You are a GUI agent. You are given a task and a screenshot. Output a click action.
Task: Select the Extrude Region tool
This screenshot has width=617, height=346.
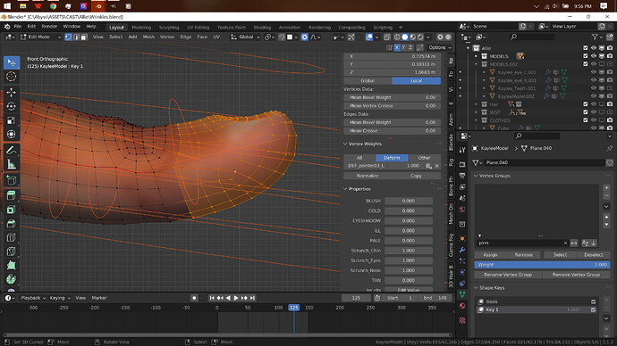[11, 195]
